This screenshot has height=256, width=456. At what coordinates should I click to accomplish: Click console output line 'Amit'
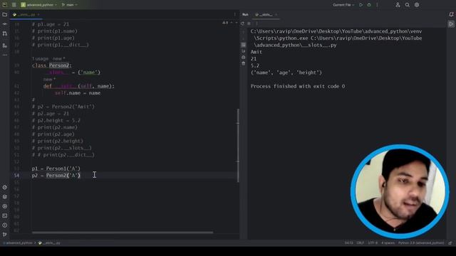(x=256, y=52)
